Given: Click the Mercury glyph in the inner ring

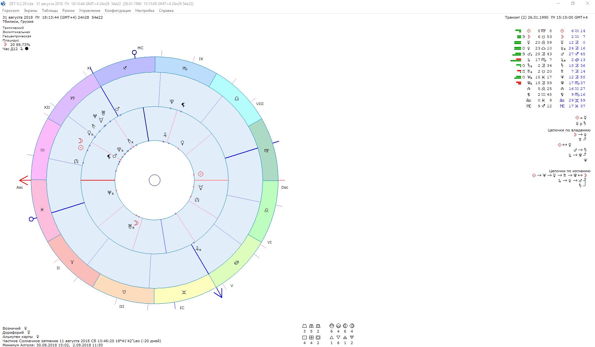Looking at the screenshot, I should (x=201, y=187).
